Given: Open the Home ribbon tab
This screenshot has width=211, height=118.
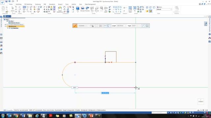Looking at the screenshot, I should (11, 4).
